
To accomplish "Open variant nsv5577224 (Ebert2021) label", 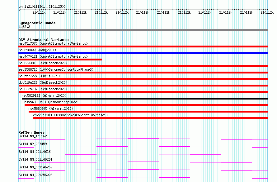I will 39,76.
